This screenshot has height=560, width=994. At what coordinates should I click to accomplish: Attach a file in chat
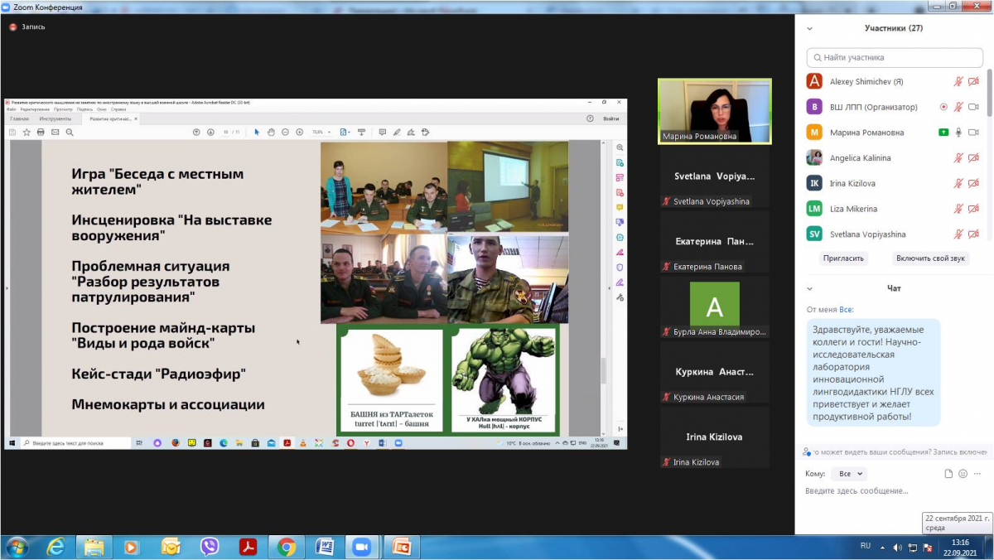(949, 474)
